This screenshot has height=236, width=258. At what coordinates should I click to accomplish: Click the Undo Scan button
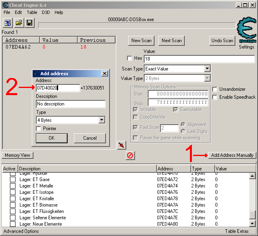coord(222,41)
